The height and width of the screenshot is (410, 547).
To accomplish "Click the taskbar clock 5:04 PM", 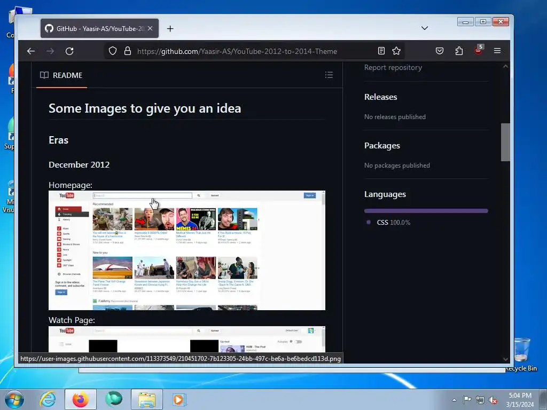I will [520, 400].
